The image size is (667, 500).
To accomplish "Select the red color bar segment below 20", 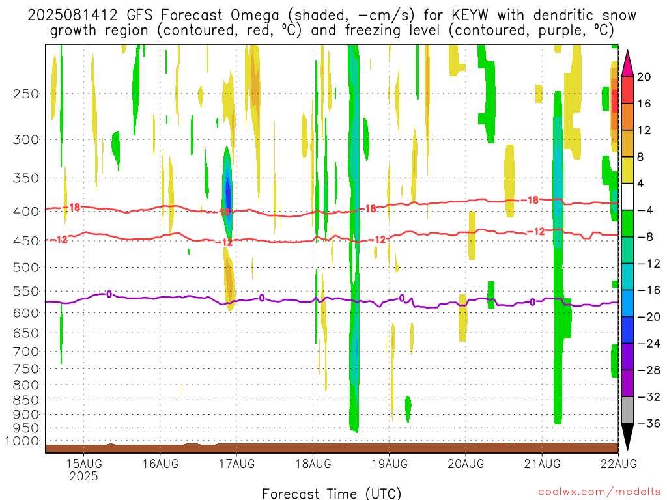I will pos(627,90).
